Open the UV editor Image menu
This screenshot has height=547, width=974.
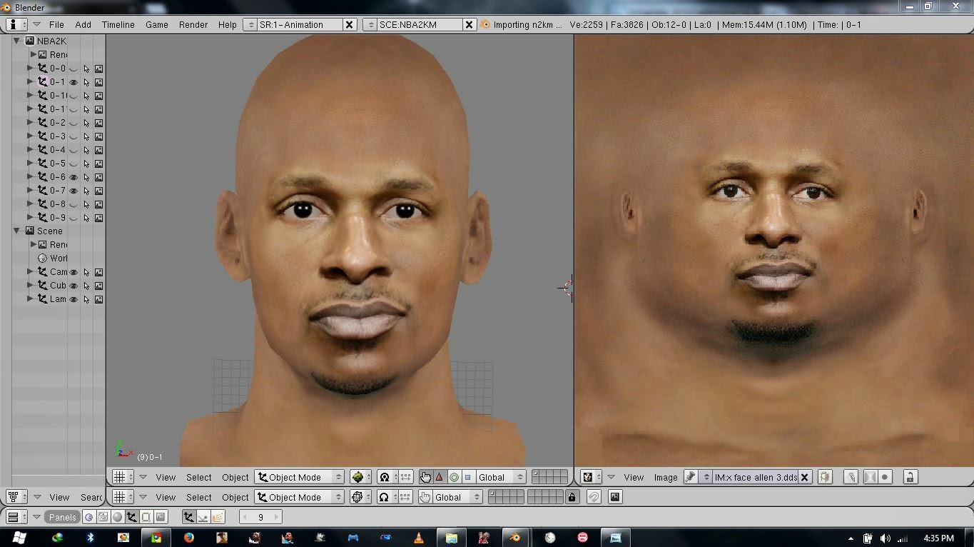point(666,477)
